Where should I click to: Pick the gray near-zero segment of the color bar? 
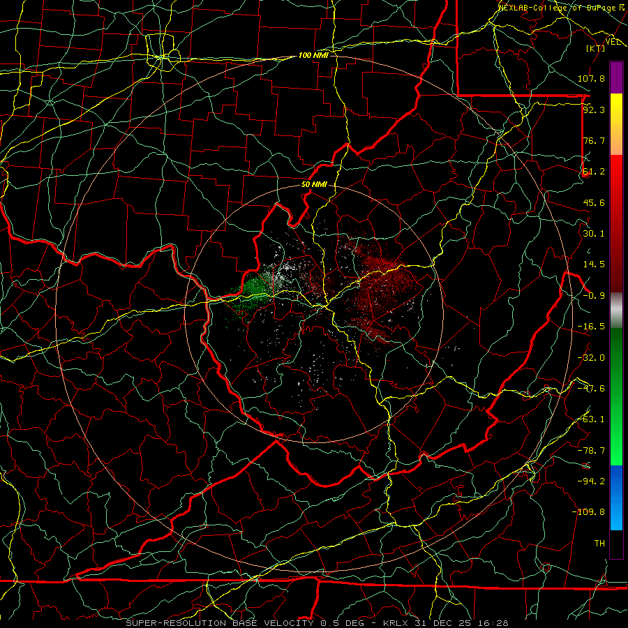click(x=616, y=311)
